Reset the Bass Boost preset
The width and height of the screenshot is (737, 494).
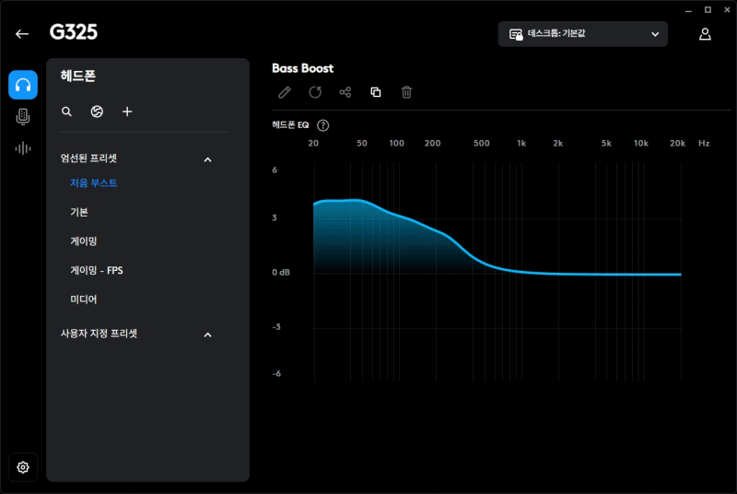[x=315, y=92]
